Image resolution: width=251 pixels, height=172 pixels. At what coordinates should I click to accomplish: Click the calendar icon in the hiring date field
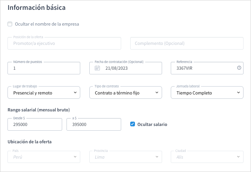pyautogui.click(x=98, y=68)
